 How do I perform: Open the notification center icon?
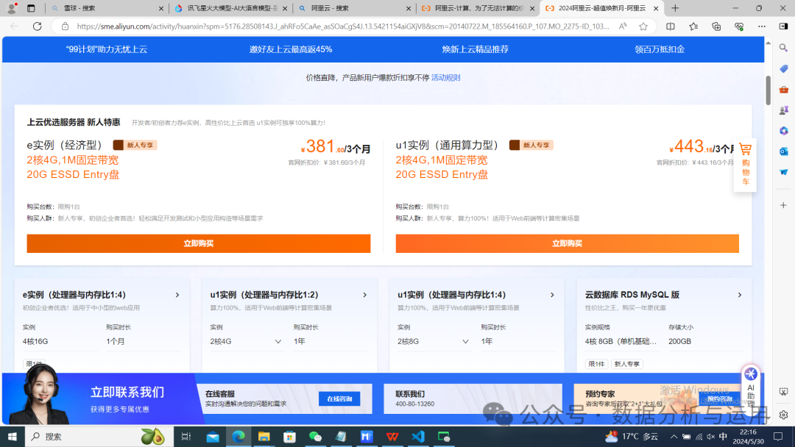coord(778,437)
